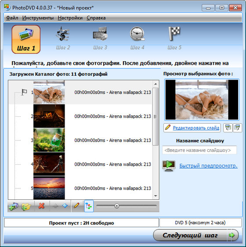Screen dimensions: 246x247
Task: Select the first photo thumbnail in row 1
Action: 49,92
